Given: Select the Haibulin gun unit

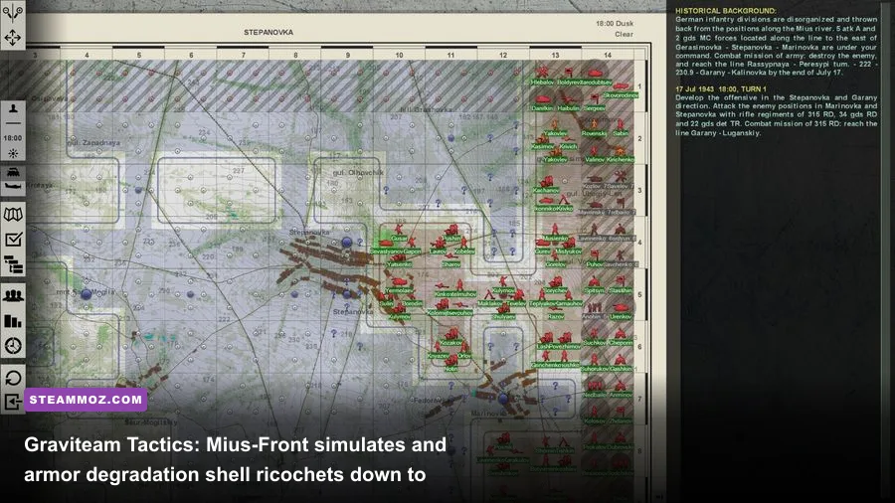Looking at the screenshot, I should click(x=569, y=101).
